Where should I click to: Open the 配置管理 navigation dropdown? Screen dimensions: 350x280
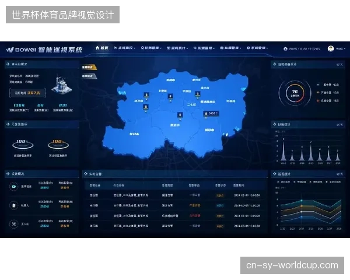[x=204, y=48]
